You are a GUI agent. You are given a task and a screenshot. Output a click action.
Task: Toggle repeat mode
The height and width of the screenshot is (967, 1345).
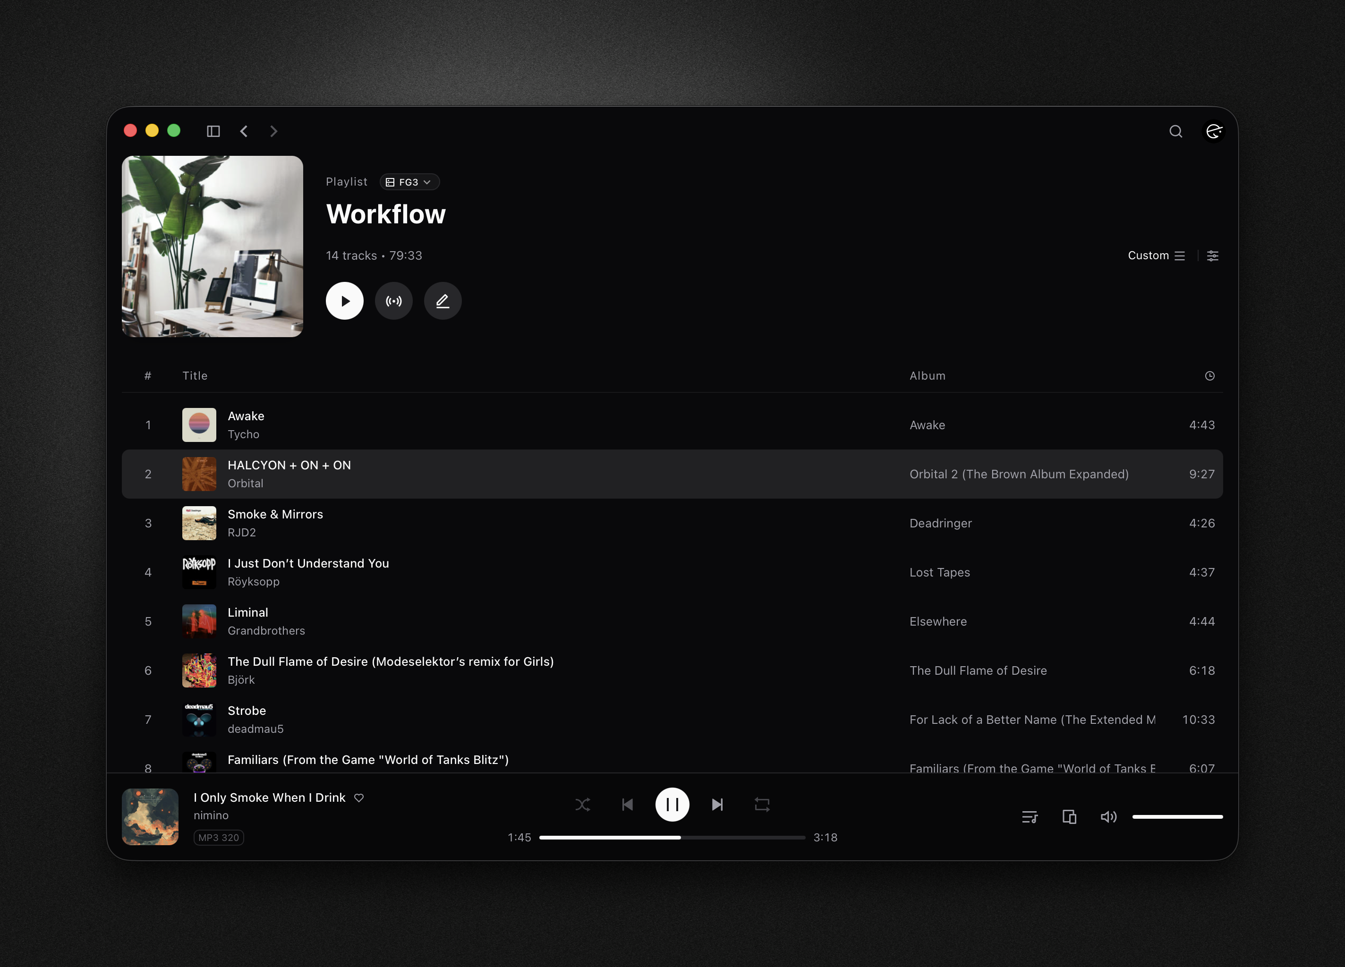[x=761, y=805]
